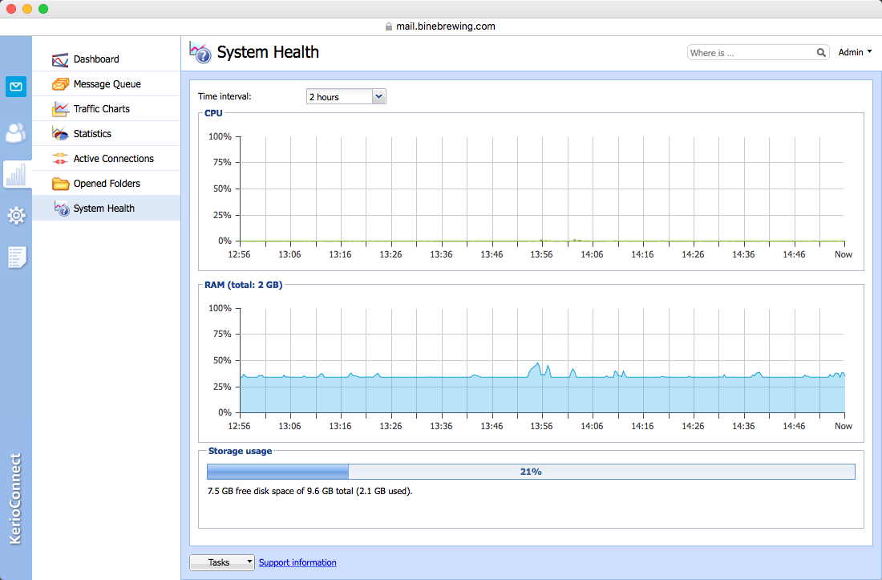
Task: Click the Opened Folders icon
Action: click(60, 184)
